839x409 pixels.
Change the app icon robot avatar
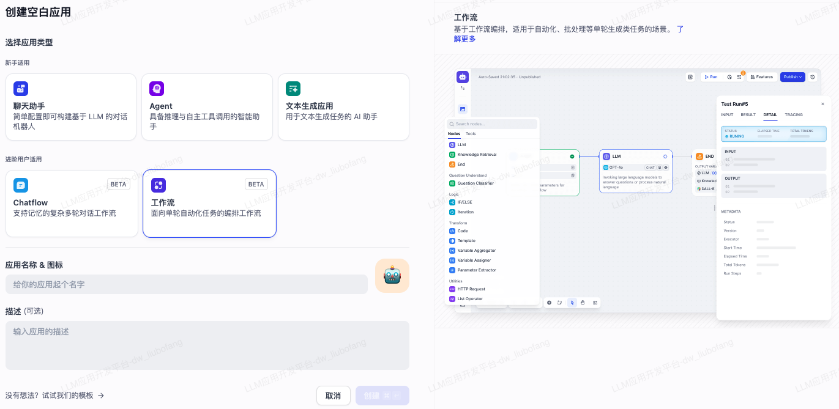(392, 275)
